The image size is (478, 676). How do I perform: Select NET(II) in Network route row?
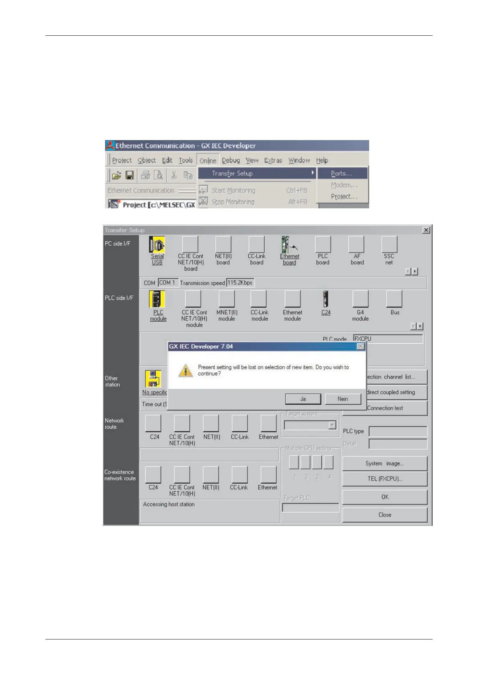pyautogui.click(x=211, y=423)
